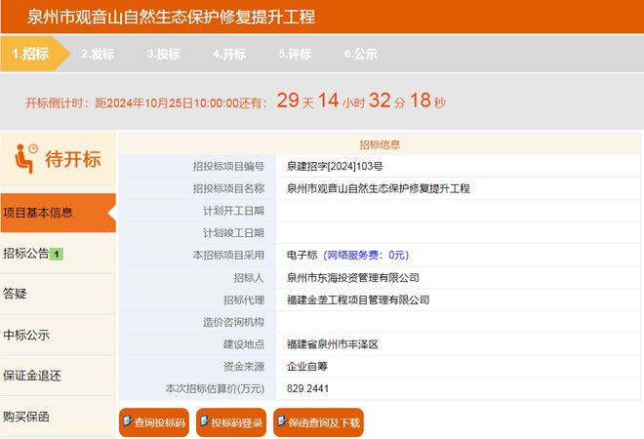Open the 答疑 sidebar section
Screen dimensions: 644x439
coord(58,294)
